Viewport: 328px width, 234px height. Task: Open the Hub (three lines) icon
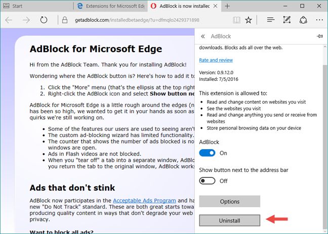click(271, 20)
